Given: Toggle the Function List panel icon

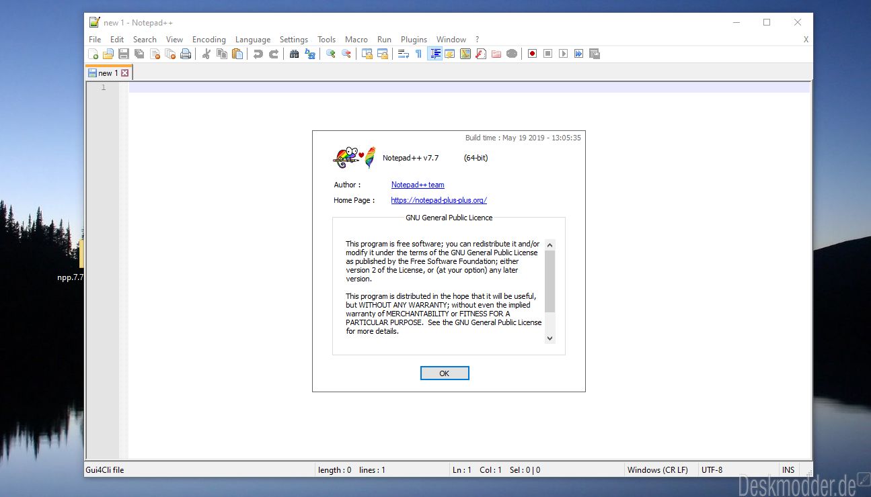Looking at the screenshot, I should tap(481, 54).
